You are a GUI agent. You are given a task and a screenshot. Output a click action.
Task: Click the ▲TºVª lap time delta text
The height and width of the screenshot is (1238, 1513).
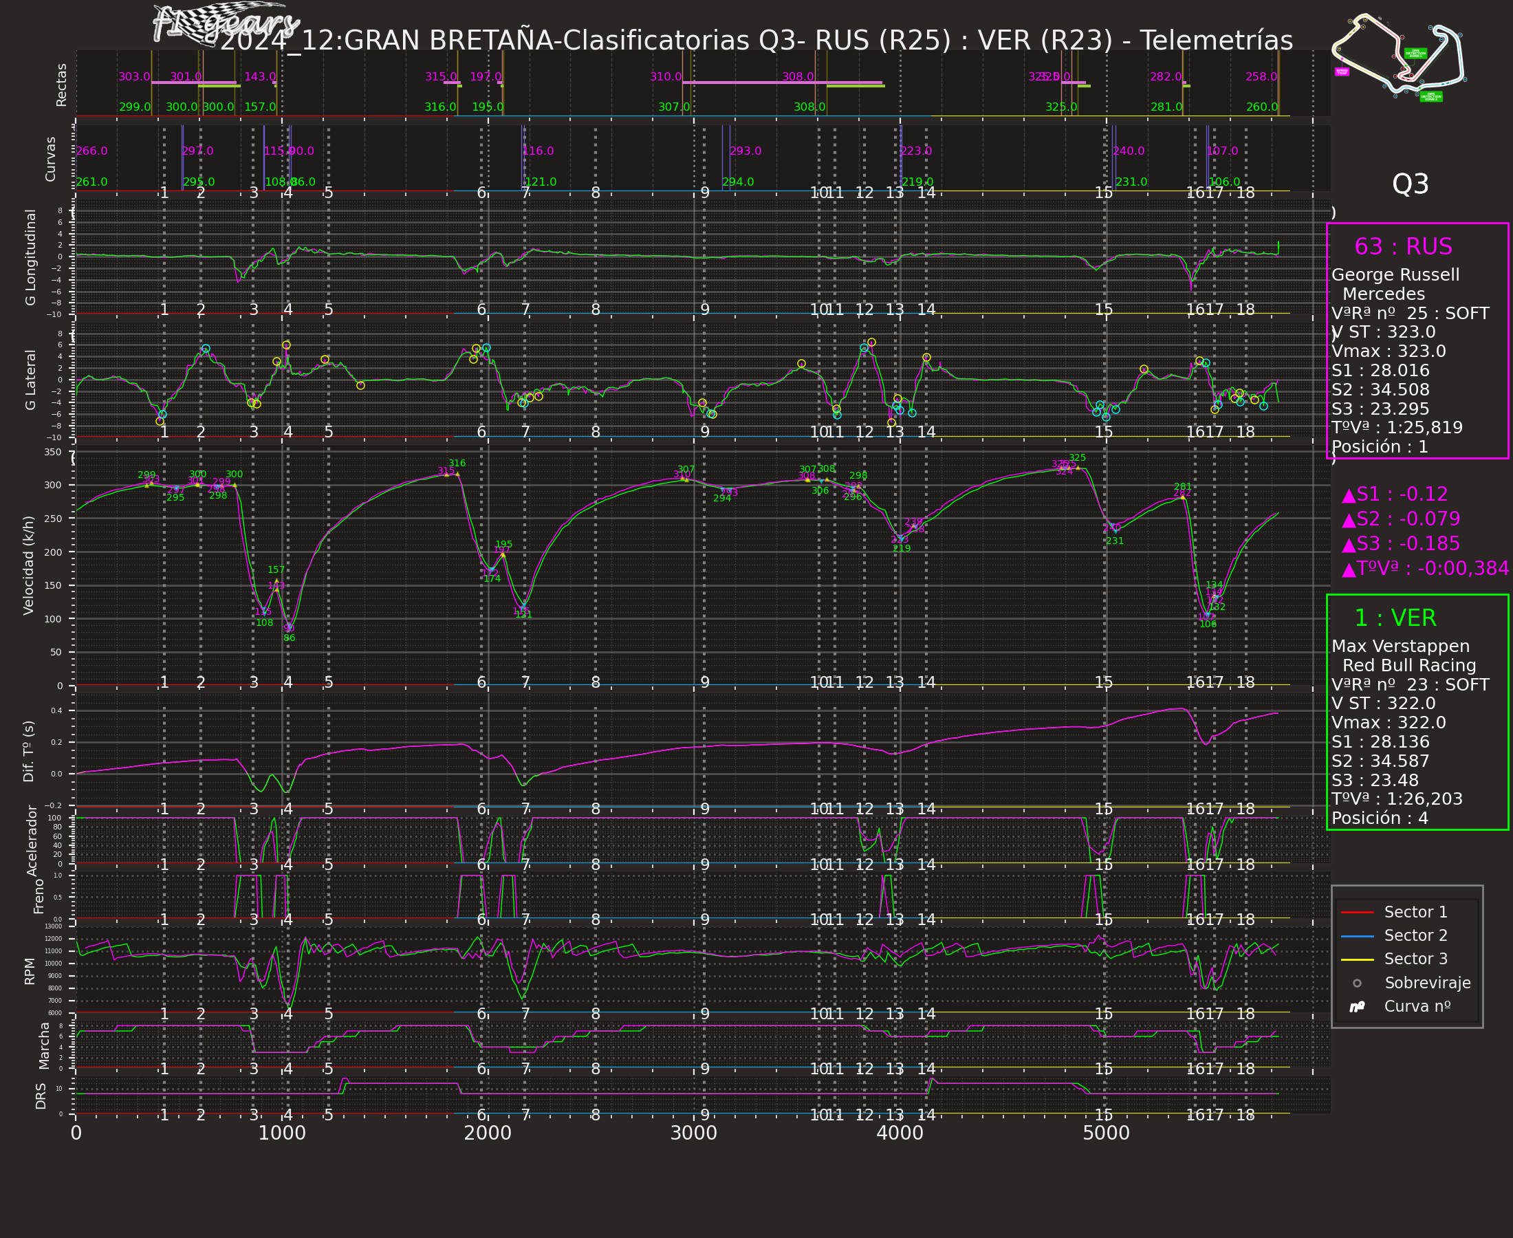pyautogui.click(x=1424, y=568)
